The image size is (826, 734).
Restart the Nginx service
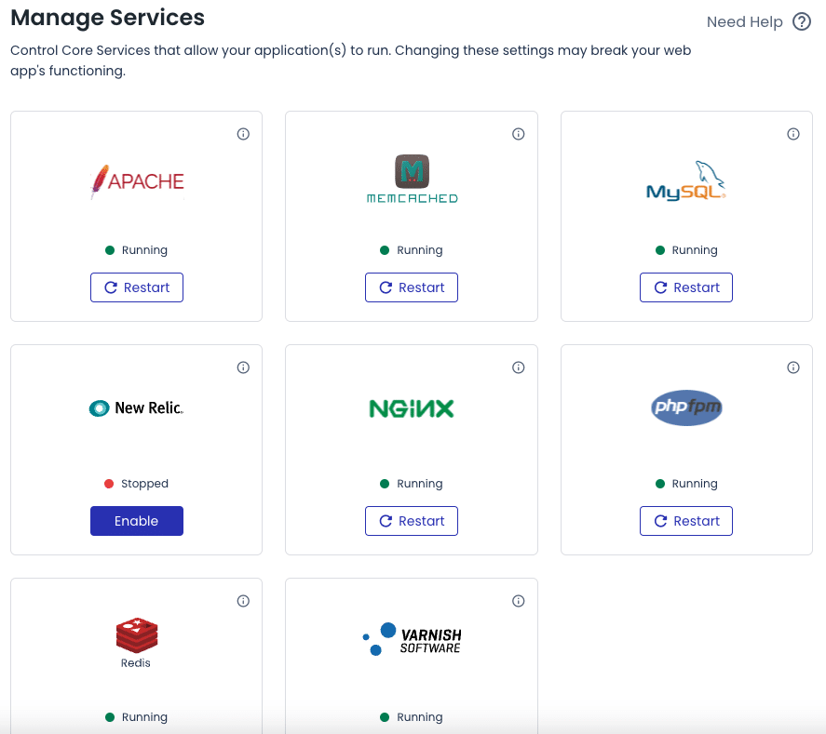412,521
